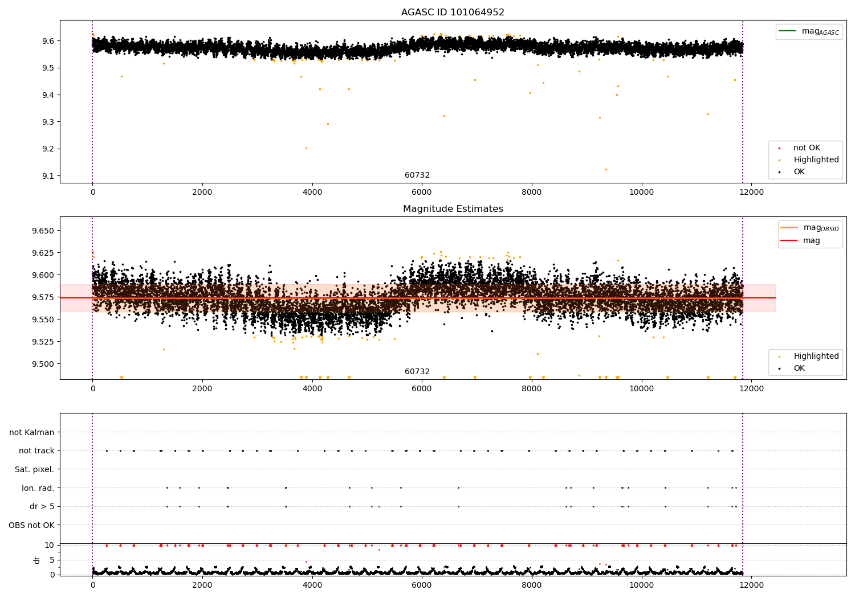Click the '9.500' y-axis tick label

43,364
